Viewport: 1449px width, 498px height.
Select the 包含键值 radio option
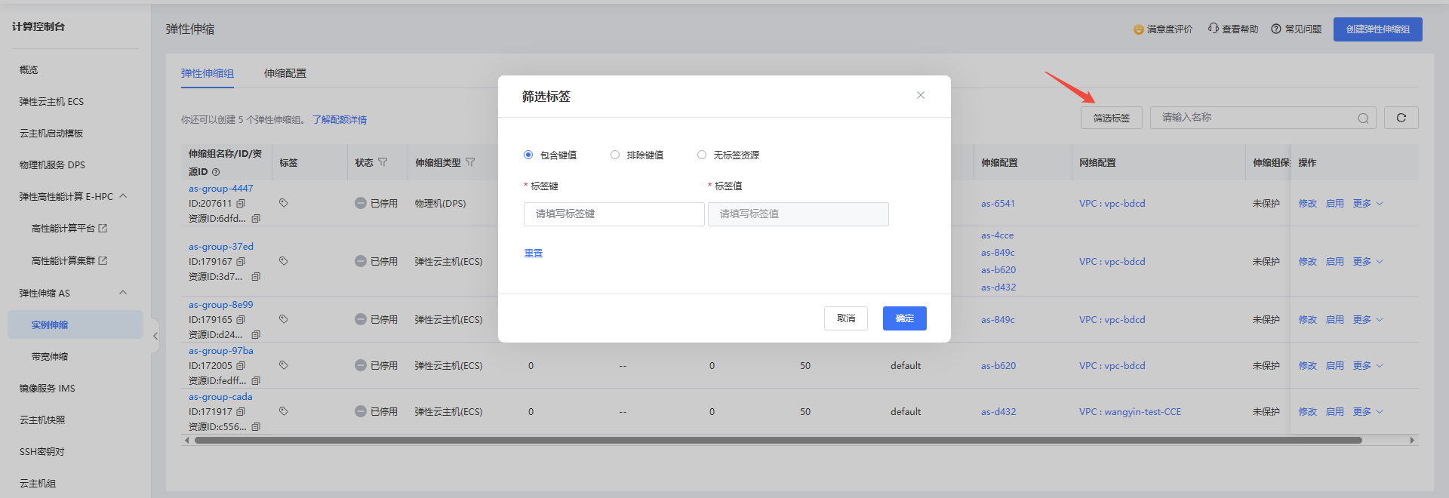(x=528, y=155)
